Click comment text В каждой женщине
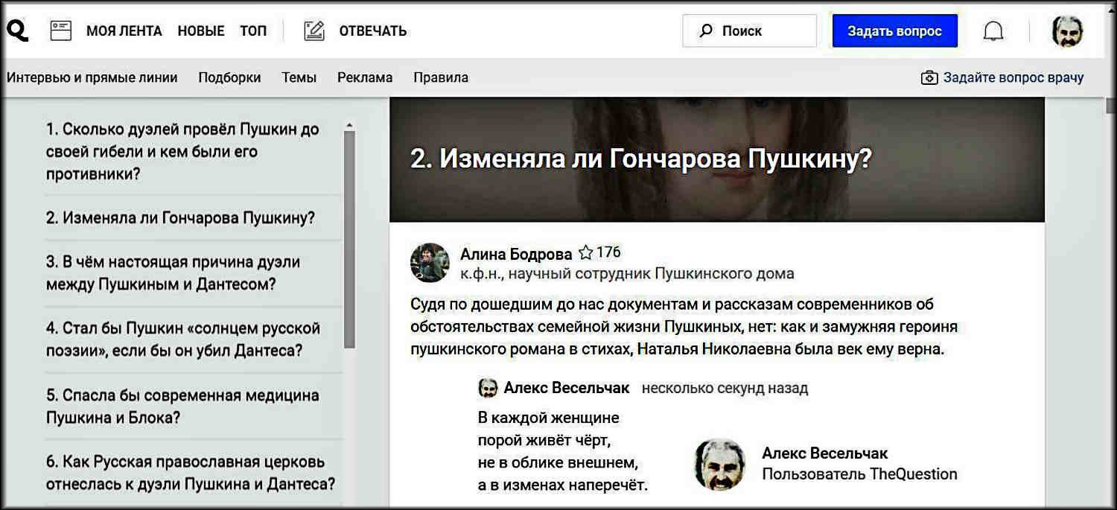The width and height of the screenshot is (1117, 510). point(563,451)
